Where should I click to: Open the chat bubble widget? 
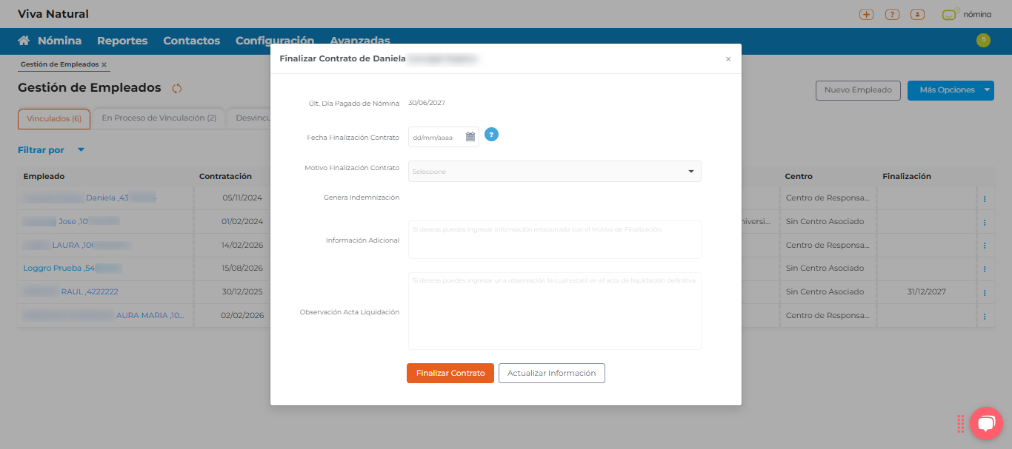pos(985,423)
